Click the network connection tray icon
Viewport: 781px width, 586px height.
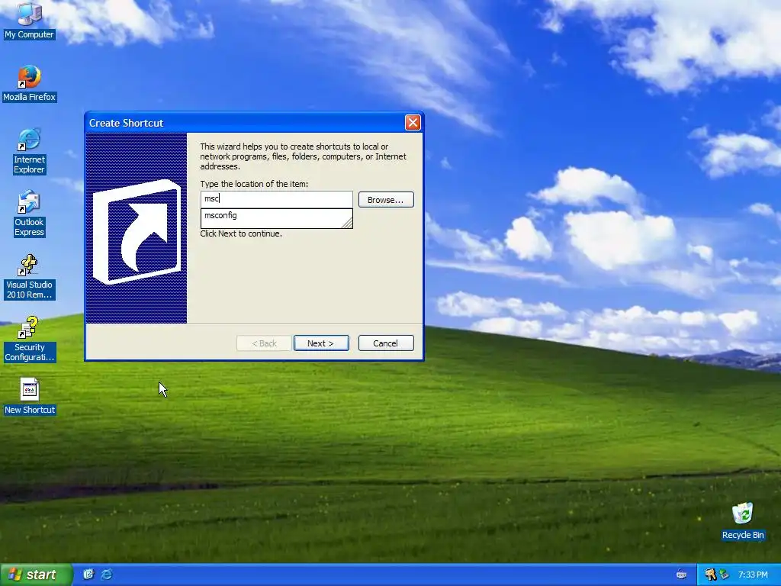click(x=724, y=575)
